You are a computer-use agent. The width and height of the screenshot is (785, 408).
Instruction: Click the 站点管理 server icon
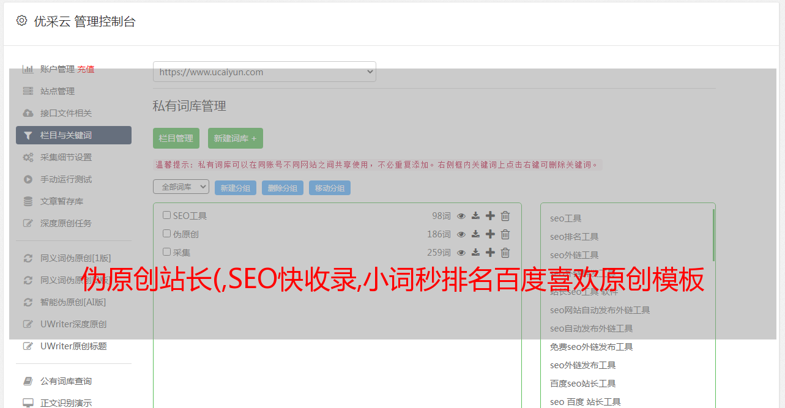pos(28,91)
